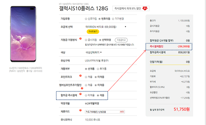206x125 pixels.
Task: Click the yellow 자세히보기 button
Action: coord(93,32)
